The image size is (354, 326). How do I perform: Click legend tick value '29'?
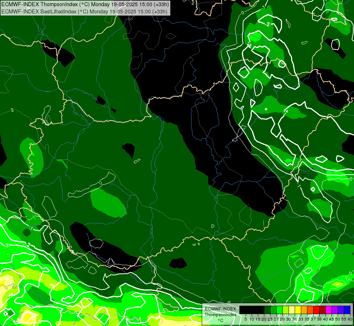coord(282,319)
